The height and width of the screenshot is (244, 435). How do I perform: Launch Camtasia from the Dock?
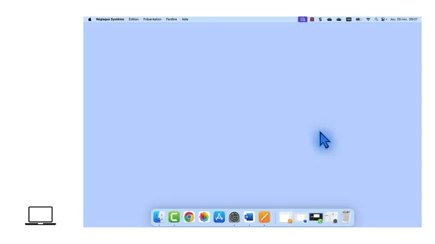click(174, 217)
